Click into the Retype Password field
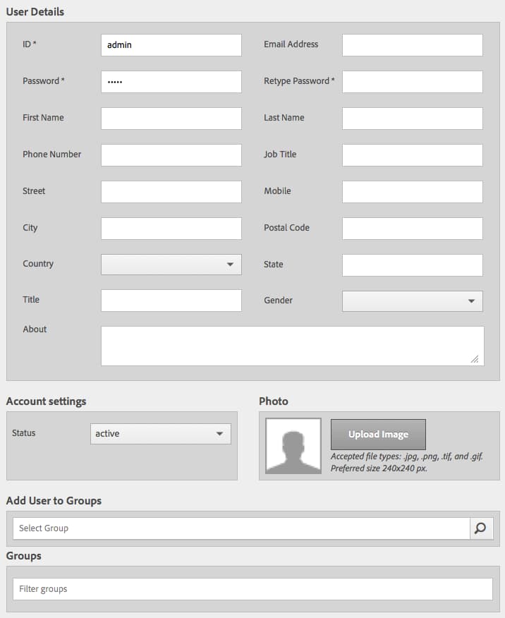Image resolution: width=505 pixels, height=618 pixels. 413,82
